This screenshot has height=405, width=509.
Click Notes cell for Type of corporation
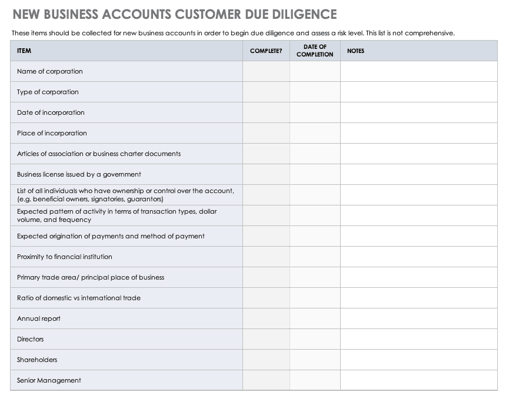[x=419, y=92]
